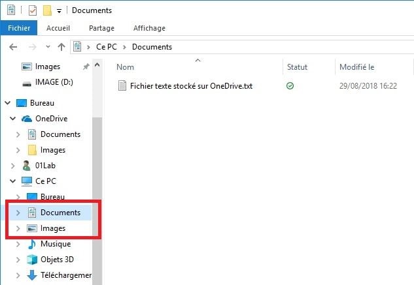Open the recent locations dropdown arrow
414x285 pixels.
point(48,47)
